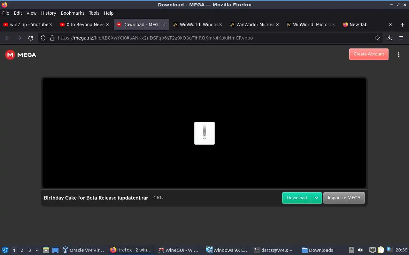409x255 pixels.
Task: Open the Firefox hamburger application menu
Action: pyautogui.click(x=401, y=38)
